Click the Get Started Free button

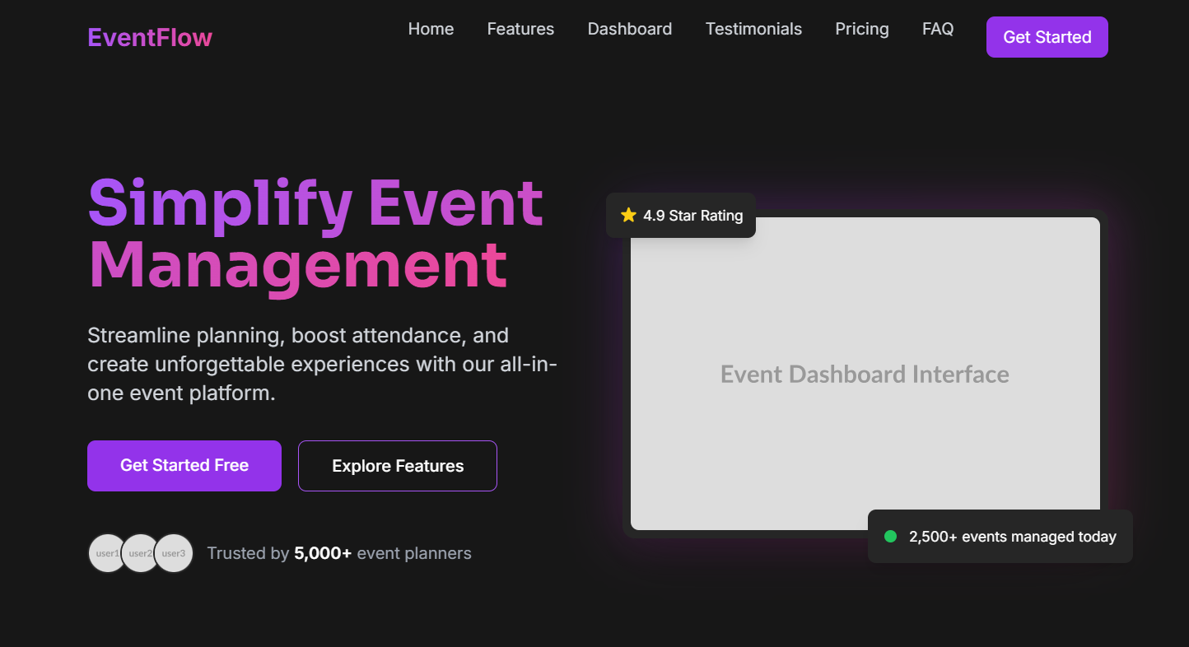click(x=184, y=466)
